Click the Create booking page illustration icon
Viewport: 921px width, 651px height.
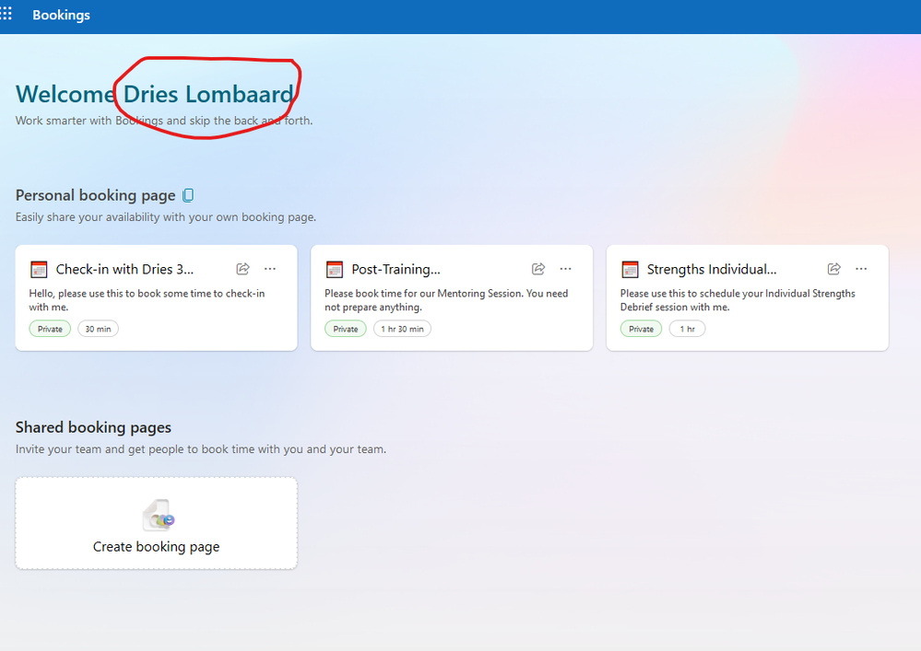[x=158, y=515]
